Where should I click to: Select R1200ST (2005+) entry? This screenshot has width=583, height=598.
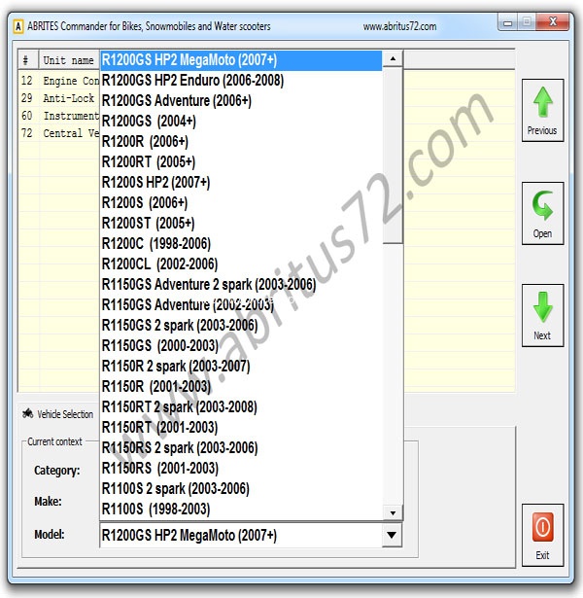click(241, 224)
